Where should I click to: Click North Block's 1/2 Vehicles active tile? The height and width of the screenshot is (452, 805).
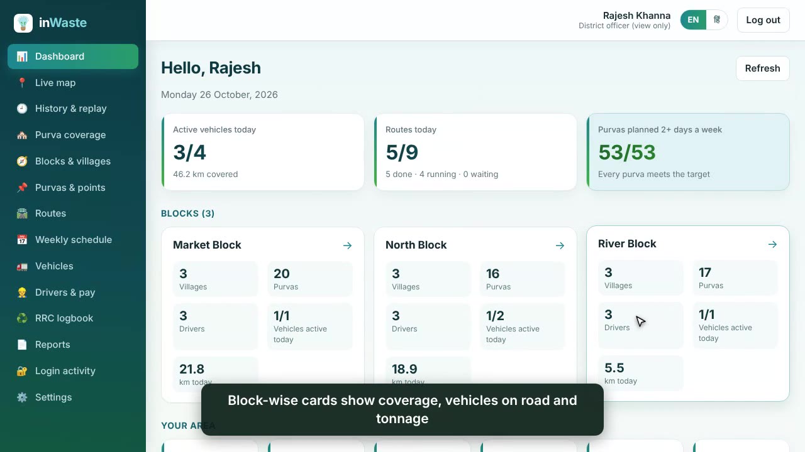coord(523,326)
